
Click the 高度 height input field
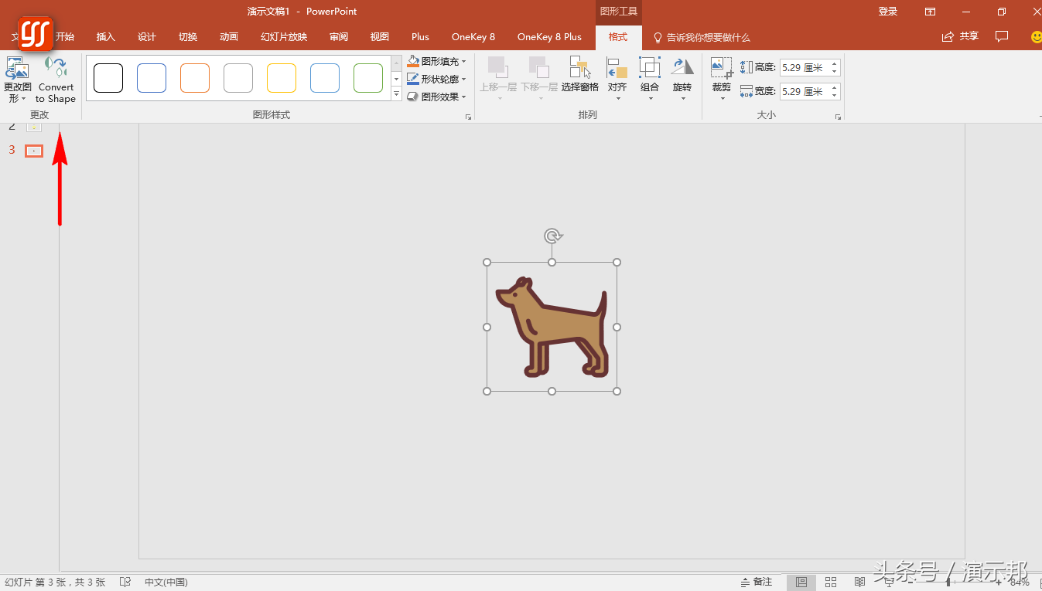(804, 68)
